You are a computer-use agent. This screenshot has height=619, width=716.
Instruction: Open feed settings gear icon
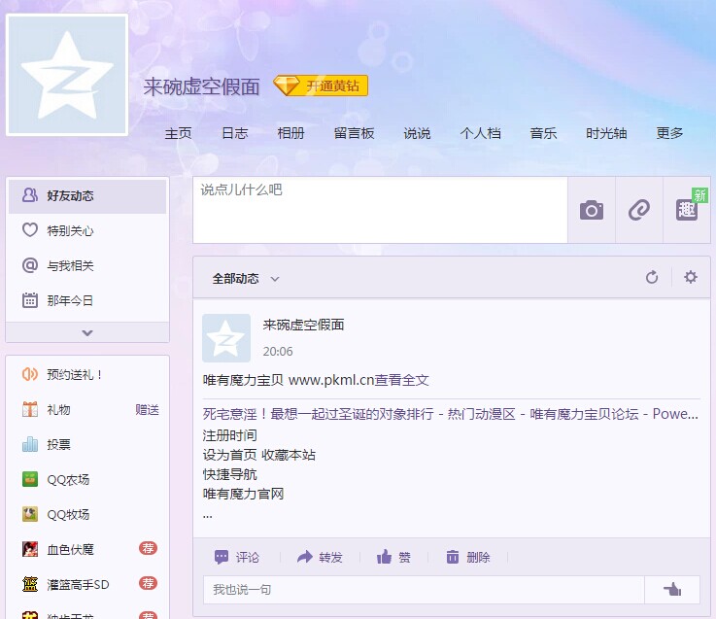click(x=691, y=278)
